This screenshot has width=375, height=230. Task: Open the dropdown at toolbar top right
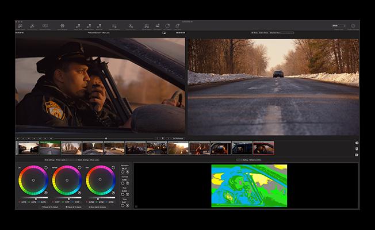(x=339, y=25)
